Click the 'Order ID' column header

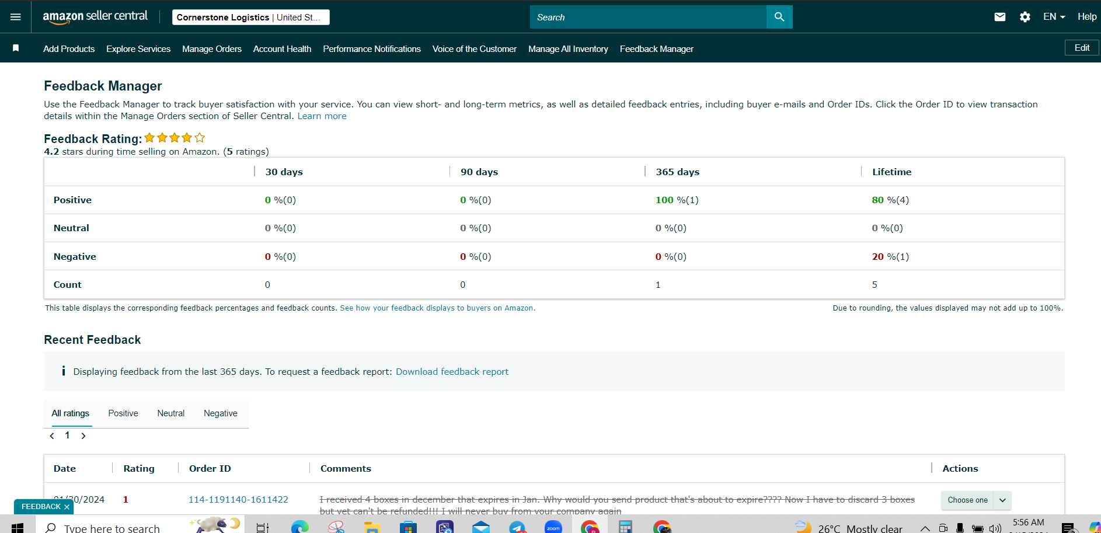[210, 469]
